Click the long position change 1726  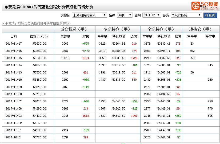point(134,58)
